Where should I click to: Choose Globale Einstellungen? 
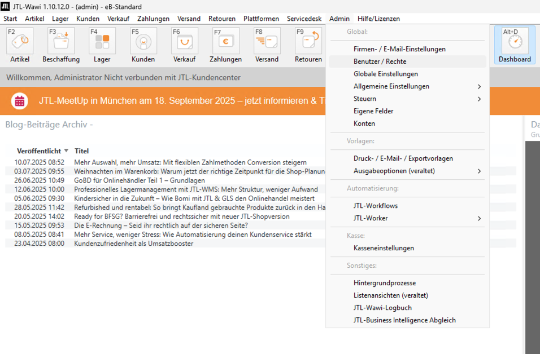pos(407,74)
